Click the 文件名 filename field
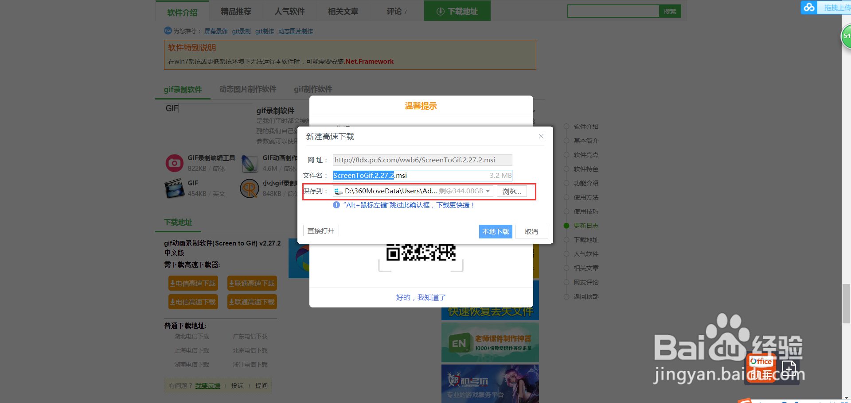Screen dimensions: 851x403 tap(422, 175)
